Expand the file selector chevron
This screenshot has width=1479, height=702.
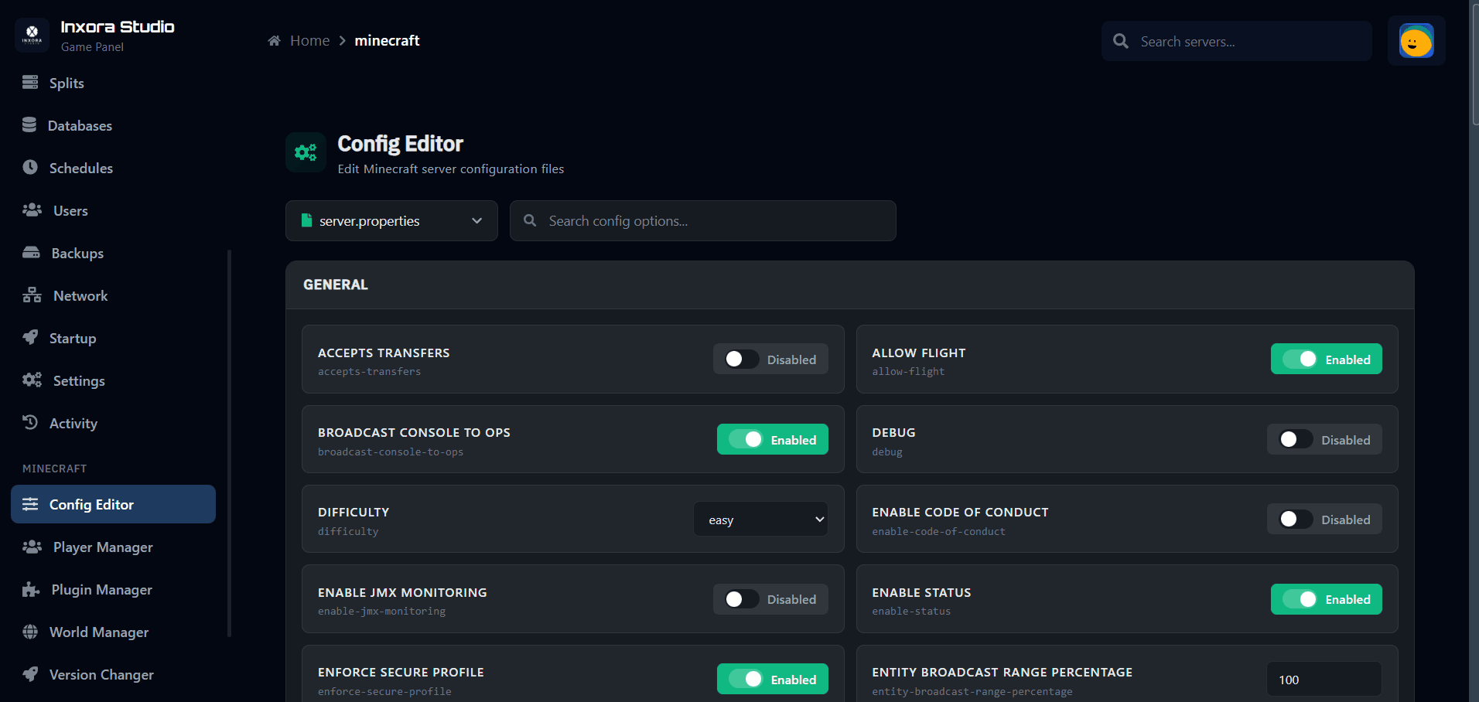point(476,220)
